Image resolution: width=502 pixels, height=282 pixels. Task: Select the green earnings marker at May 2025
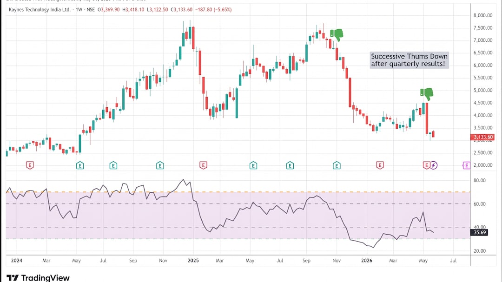click(253, 165)
